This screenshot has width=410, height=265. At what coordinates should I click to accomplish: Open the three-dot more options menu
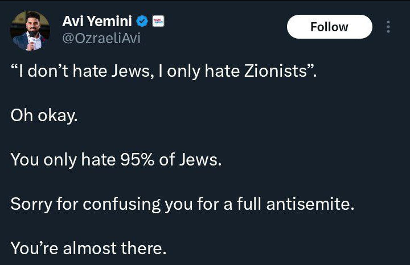[388, 27]
